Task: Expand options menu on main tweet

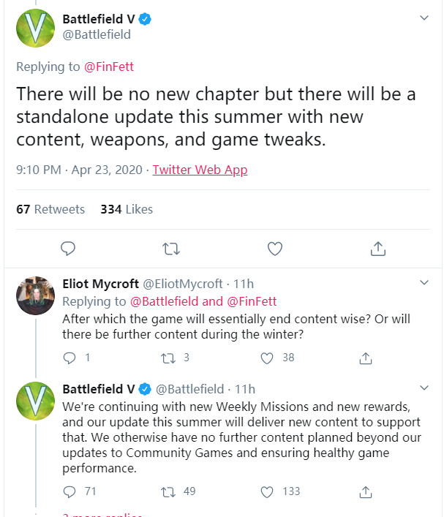Action: 424,18
